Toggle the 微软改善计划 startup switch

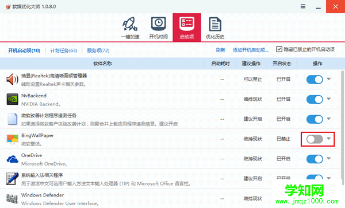[x=315, y=119]
